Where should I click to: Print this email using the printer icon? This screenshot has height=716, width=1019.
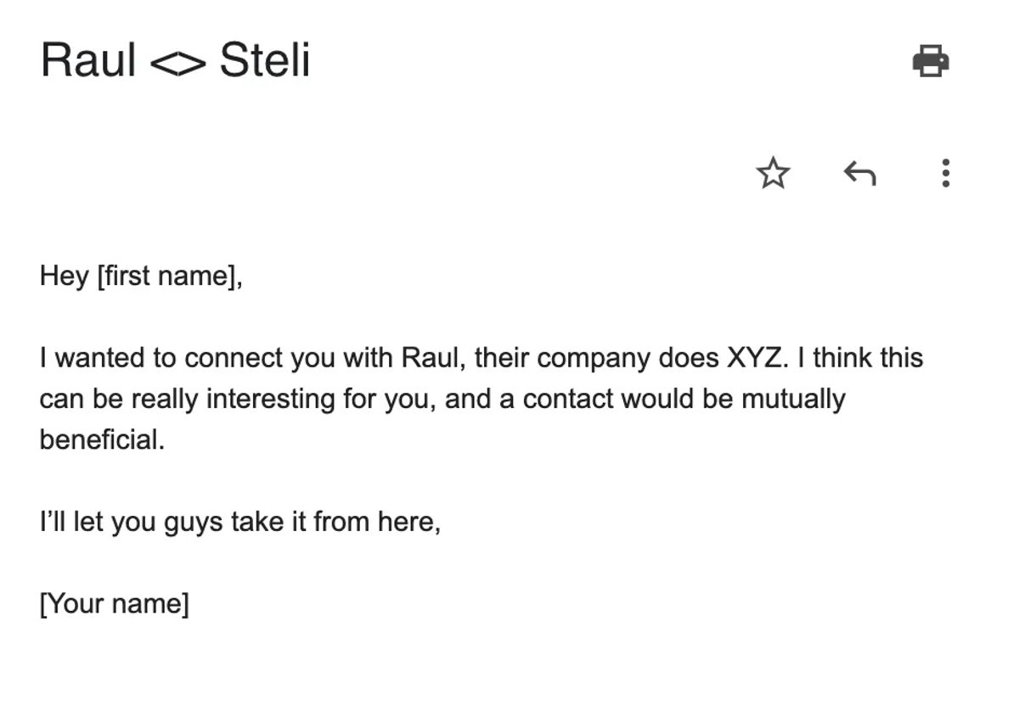click(x=931, y=62)
